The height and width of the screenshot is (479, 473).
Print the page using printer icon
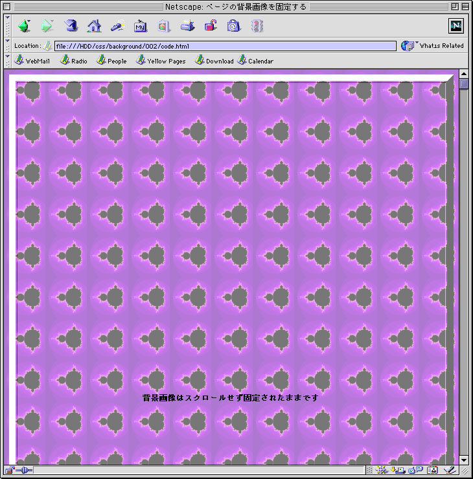[187, 26]
